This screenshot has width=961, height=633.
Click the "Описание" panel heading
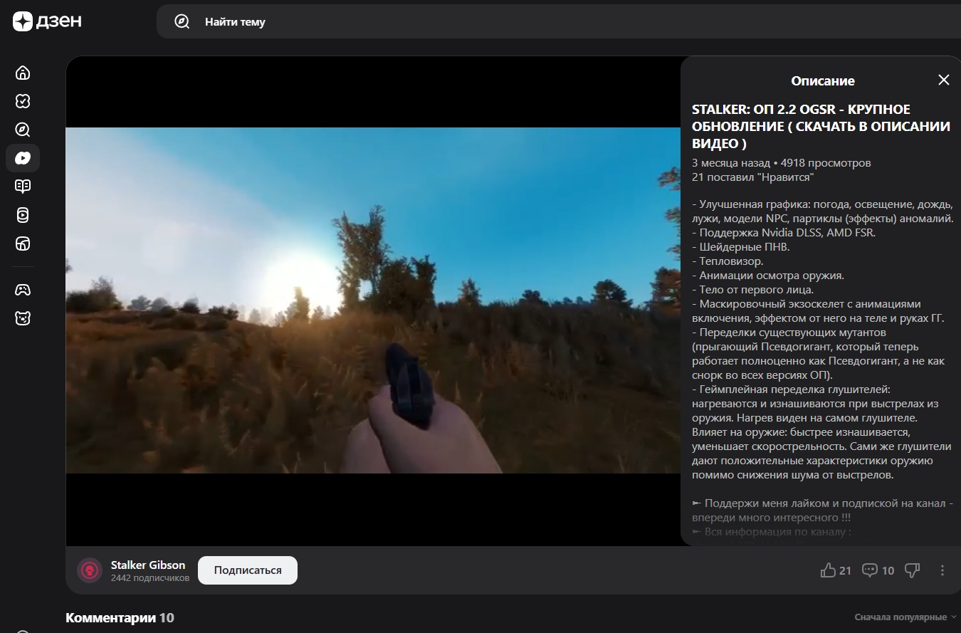click(x=823, y=80)
